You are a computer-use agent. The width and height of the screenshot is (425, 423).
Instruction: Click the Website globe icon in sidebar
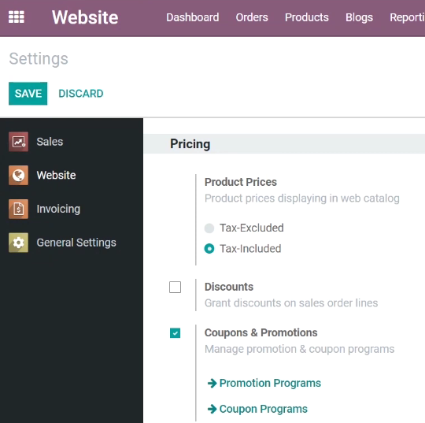18,176
